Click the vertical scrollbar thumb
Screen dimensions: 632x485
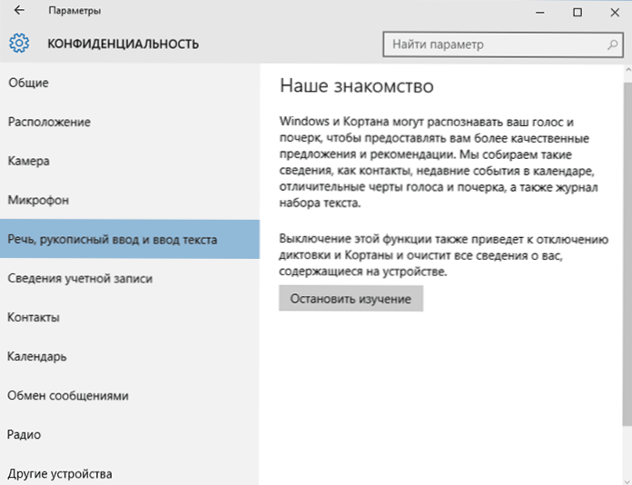click(627, 254)
